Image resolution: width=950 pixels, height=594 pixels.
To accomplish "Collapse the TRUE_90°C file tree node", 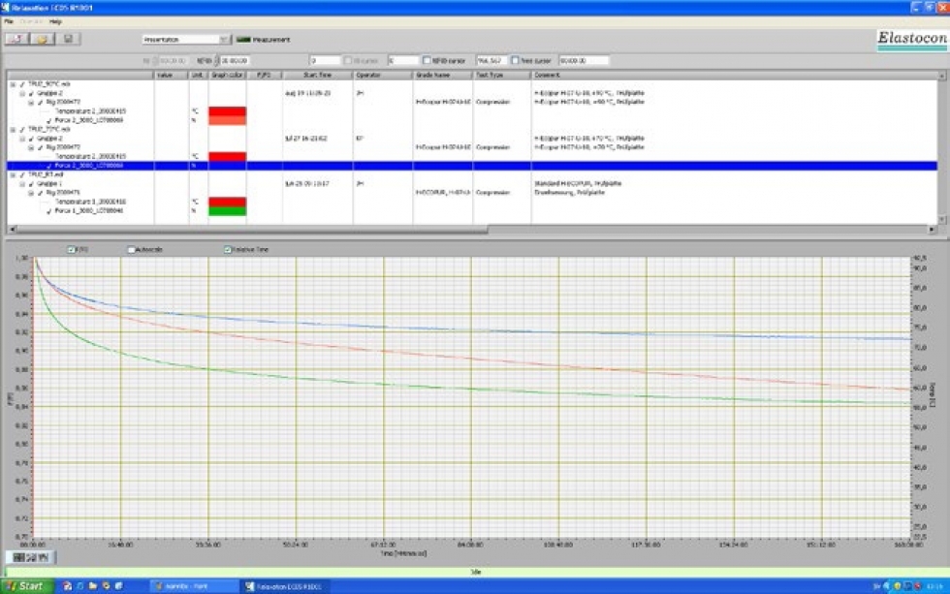I will click(13, 85).
